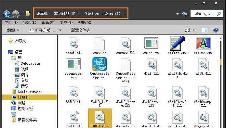228x128 pixels.
Task: Select 库 in the navigation tree
Action: tap(16, 58)
